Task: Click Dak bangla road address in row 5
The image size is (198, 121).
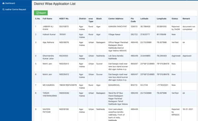Action: point(118,66)
